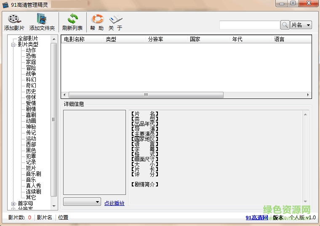Viewport: 320px width, 226px height.
Task: Open the 91高清网 link in status bar
Action: coord(256,218)
